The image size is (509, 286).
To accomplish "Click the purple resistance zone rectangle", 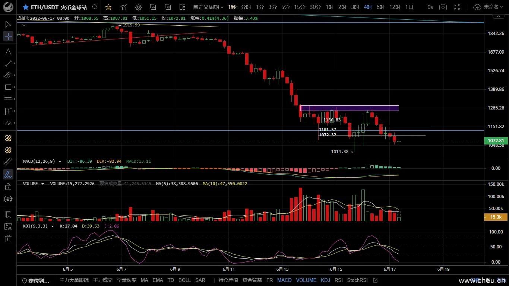I will click(x=349, y=108).
